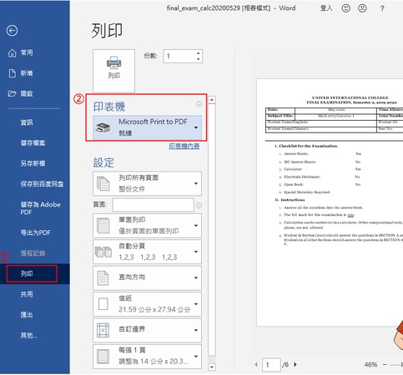This screenshot has height=375, width=403.
Task: Click the single-sided page icon
Action: click(x=103, y=226)
